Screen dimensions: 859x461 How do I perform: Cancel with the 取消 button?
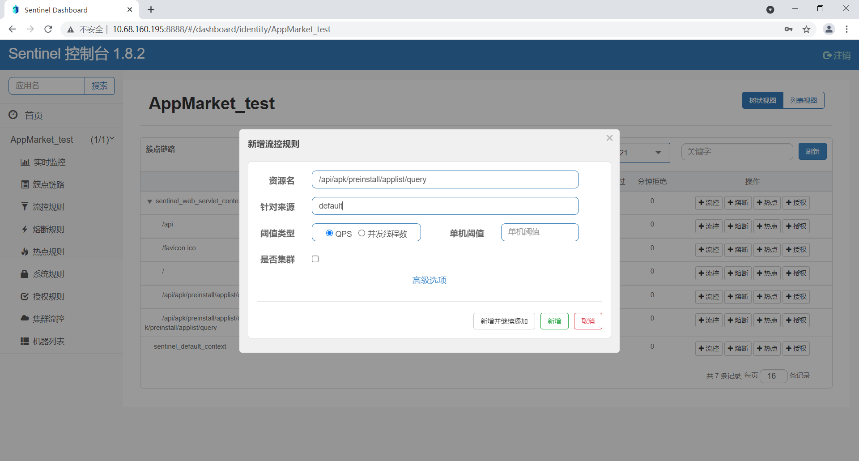588,321
